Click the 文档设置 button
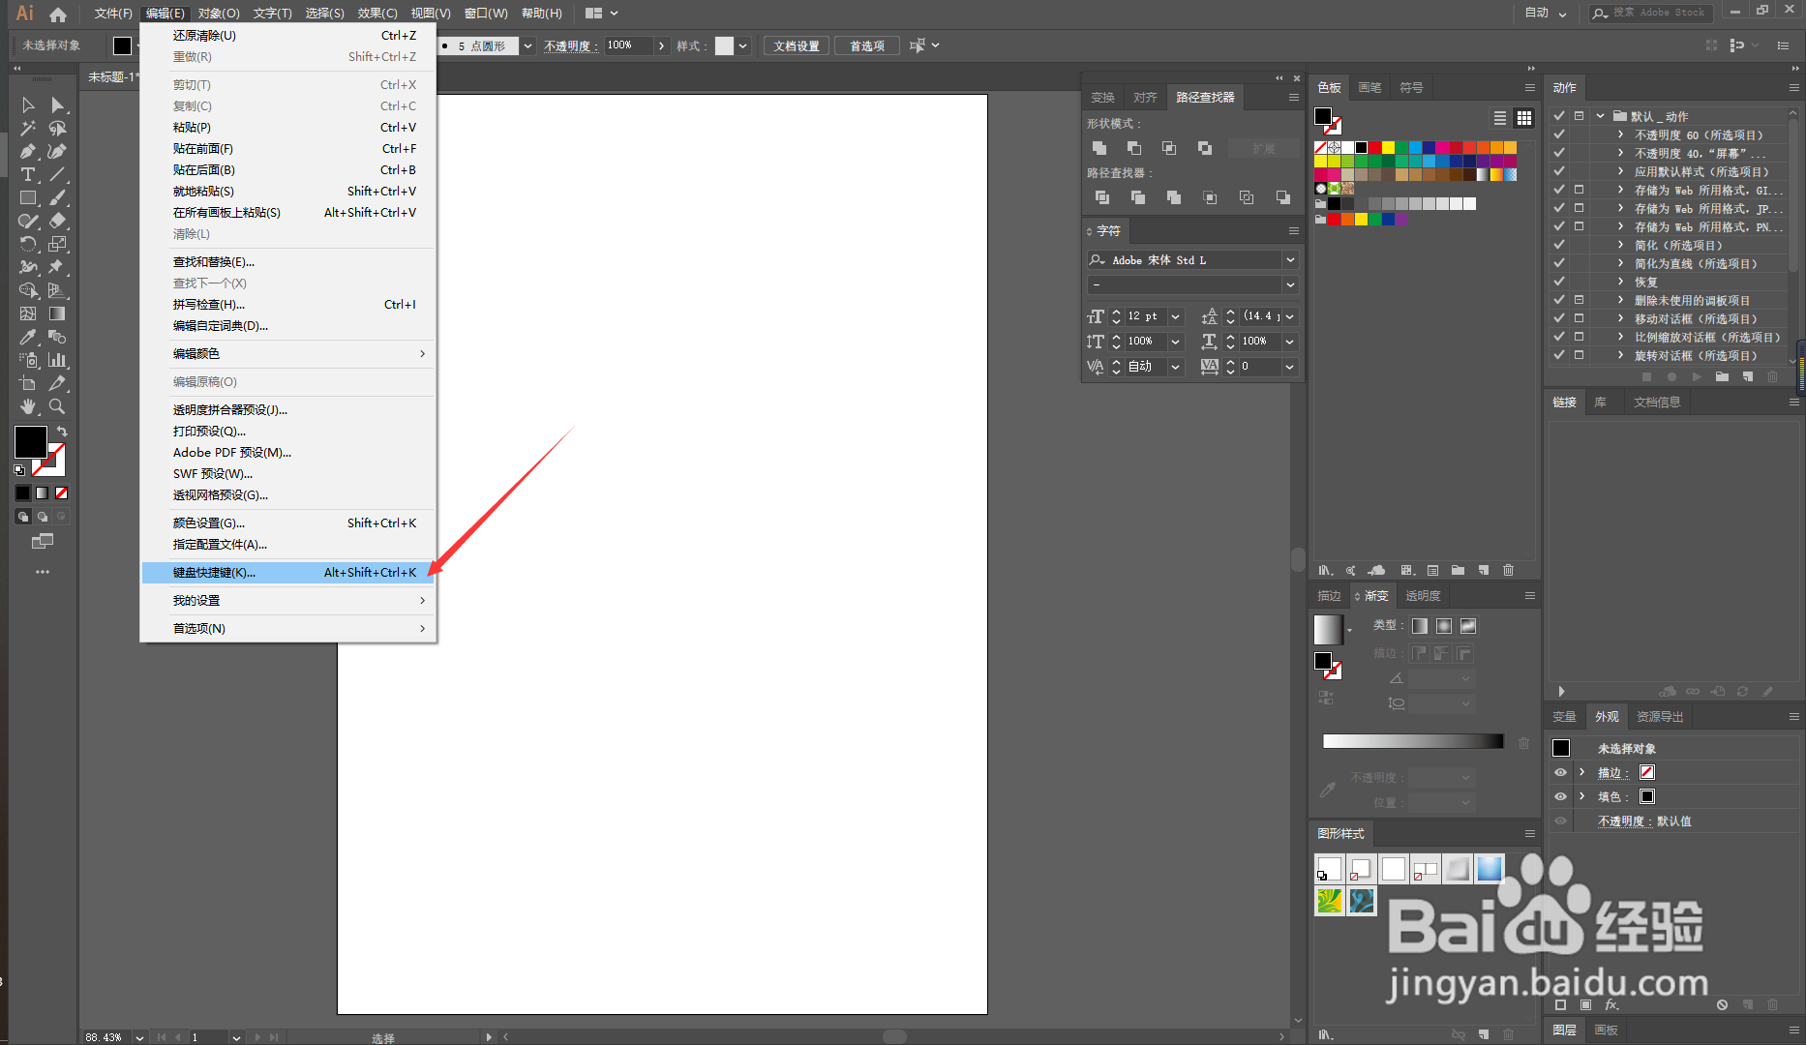Image resolution: width=1806 pixels, height=1045 pixels. point(797,45)
